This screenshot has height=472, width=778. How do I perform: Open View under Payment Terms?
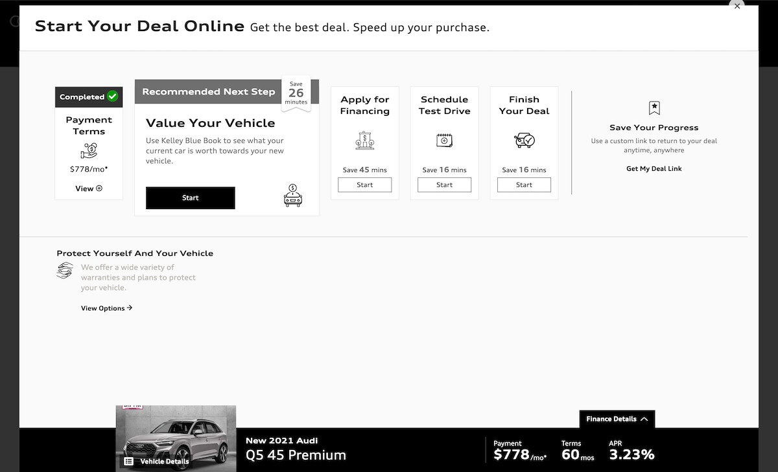[89, 188]
